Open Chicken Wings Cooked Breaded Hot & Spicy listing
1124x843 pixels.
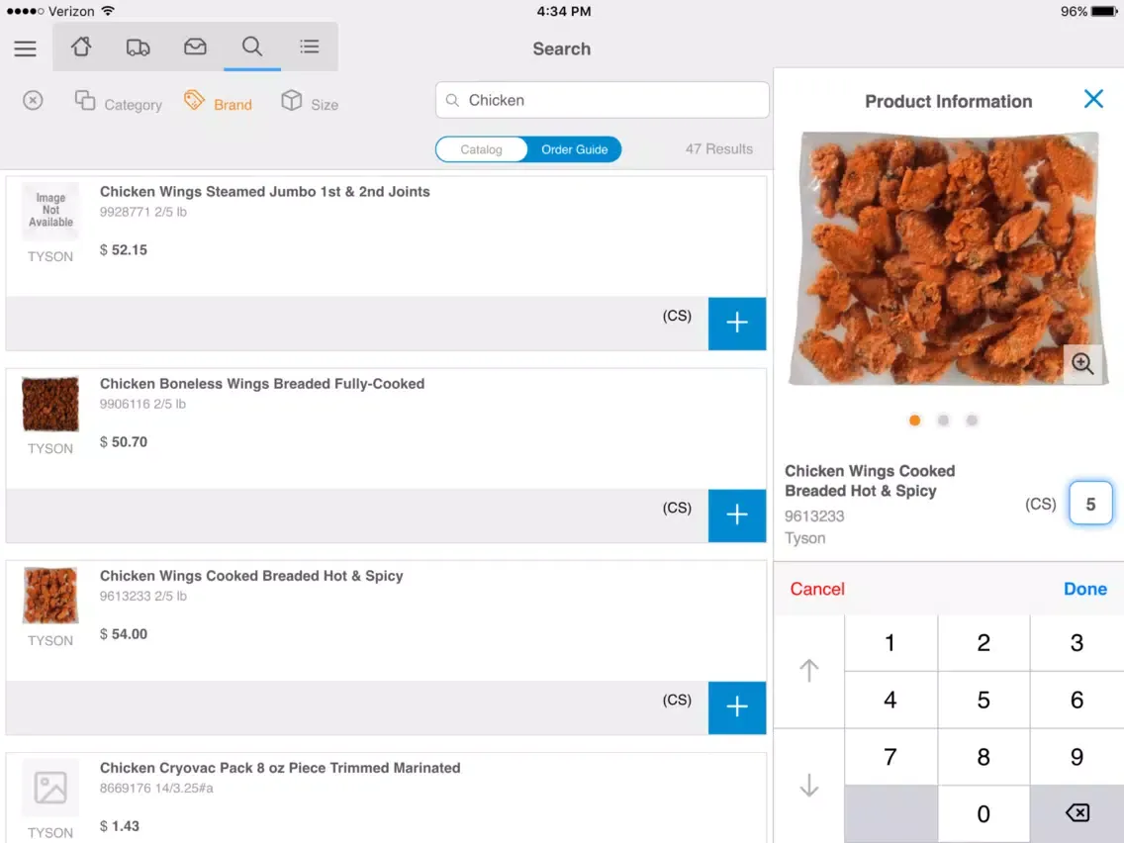(x=251, y=576)
